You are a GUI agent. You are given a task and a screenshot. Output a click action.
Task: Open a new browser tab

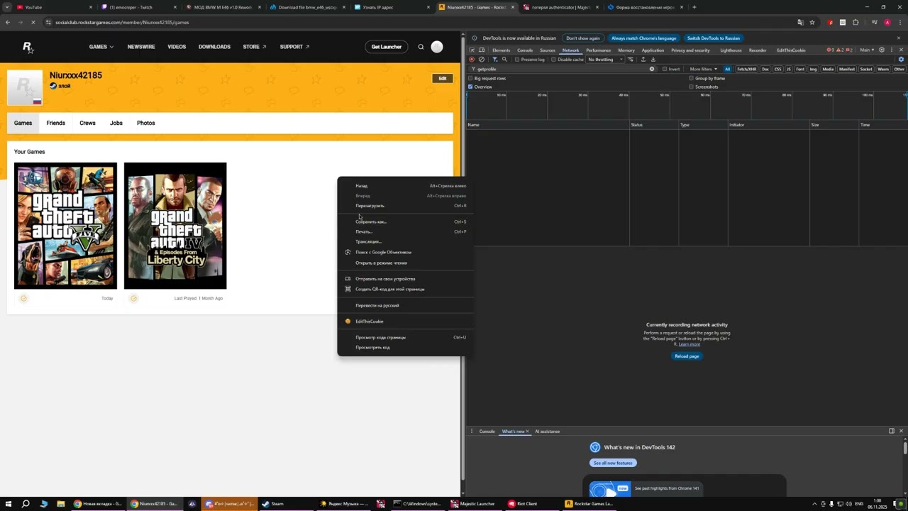coord(694,7)
